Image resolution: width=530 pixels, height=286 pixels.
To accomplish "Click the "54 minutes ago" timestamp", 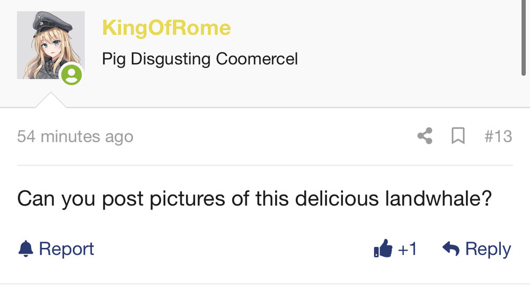I will click(x=75, y=136).
